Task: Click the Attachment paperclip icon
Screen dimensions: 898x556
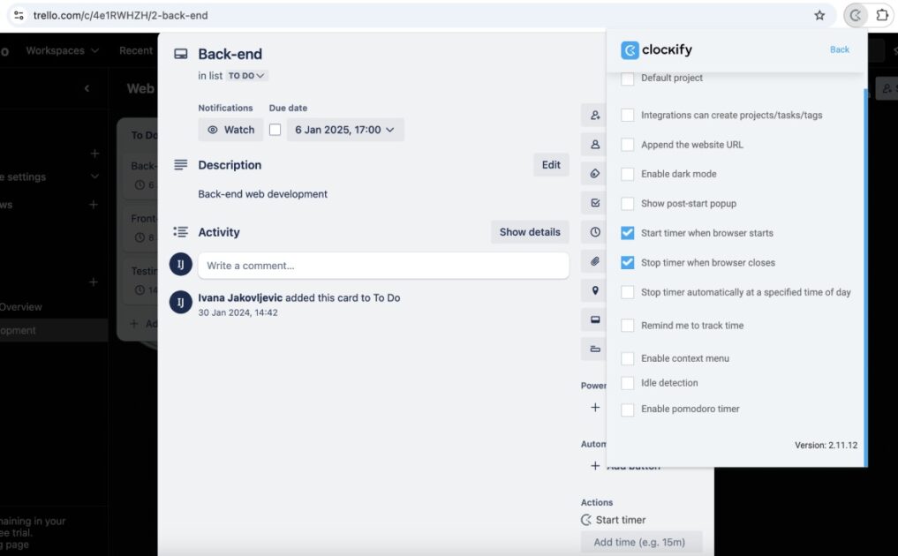Action: pyautogui.click(x=594, y=260)
